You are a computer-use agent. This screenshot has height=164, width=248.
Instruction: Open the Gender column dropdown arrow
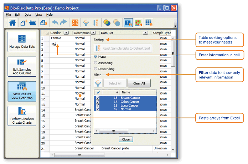[66, 33]
